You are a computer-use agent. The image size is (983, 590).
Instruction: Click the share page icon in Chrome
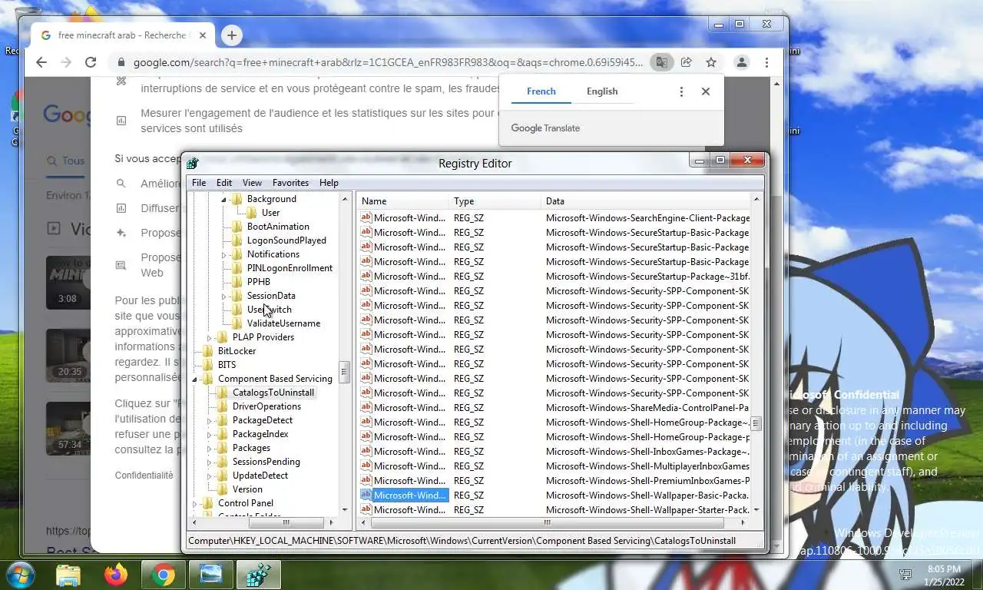click(686, 62)
